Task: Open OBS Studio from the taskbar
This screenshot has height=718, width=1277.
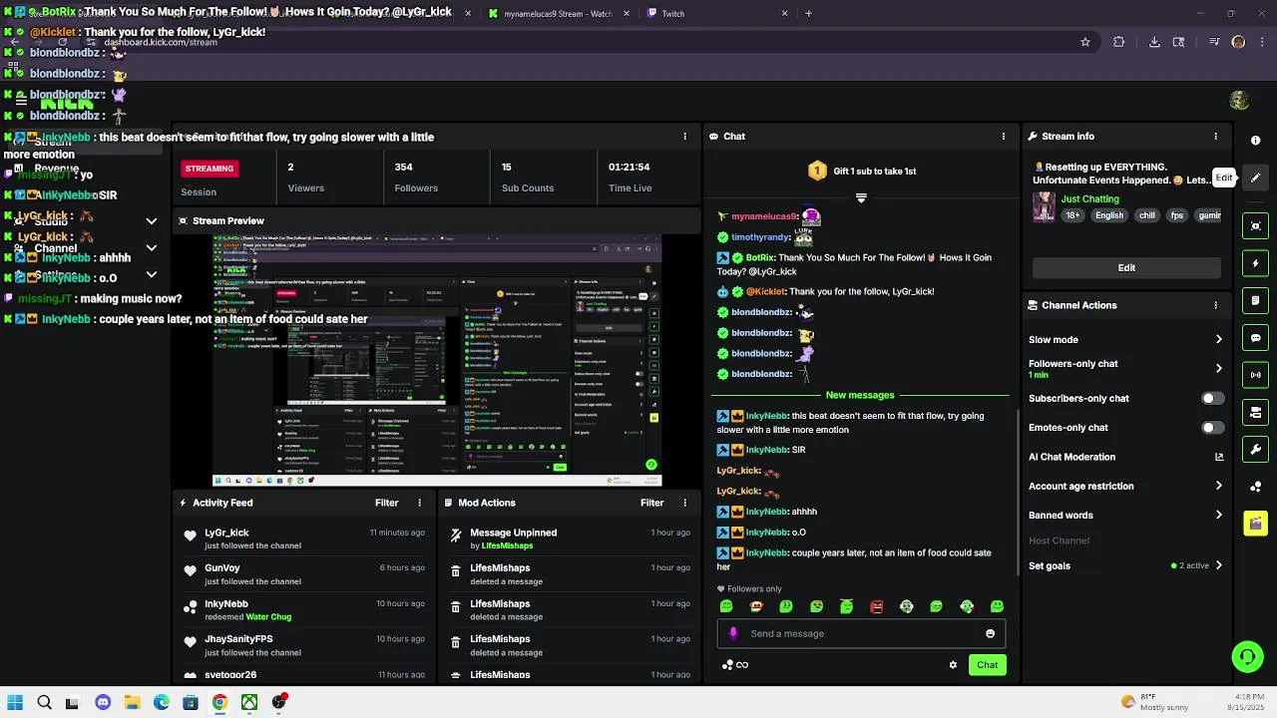Action: [x=279, y=702]
